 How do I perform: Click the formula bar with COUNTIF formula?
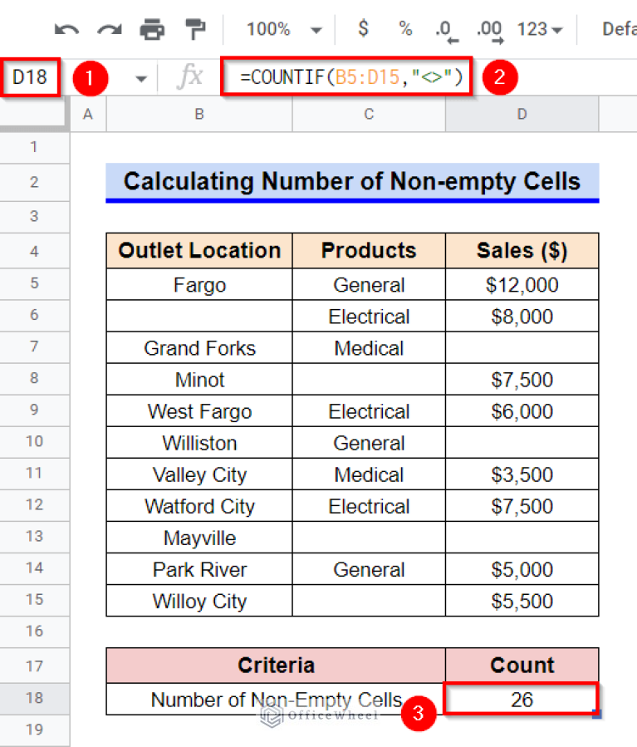tap(349, 77)
